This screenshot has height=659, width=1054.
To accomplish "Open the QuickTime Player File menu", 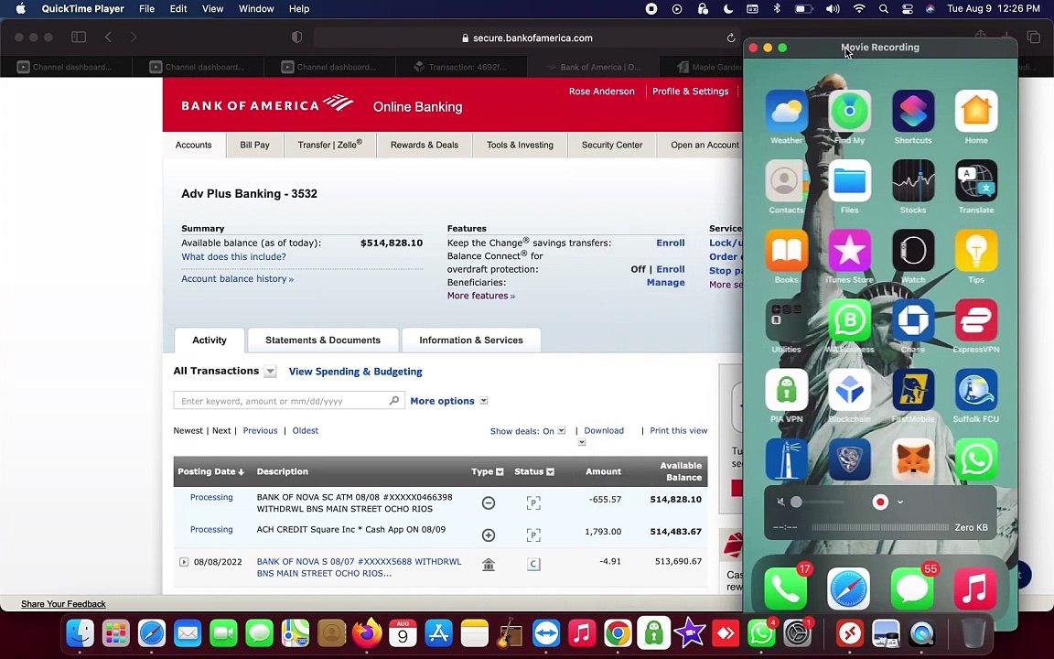I will 146,9.
